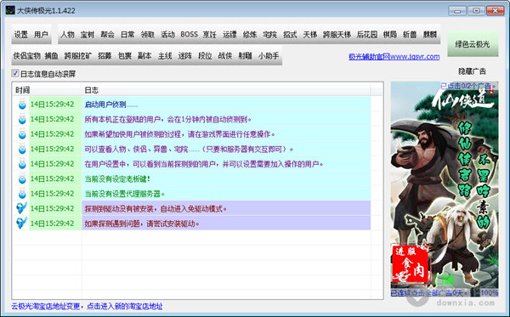
Task: Select the 日常 tab
Action: click(127, 35)
